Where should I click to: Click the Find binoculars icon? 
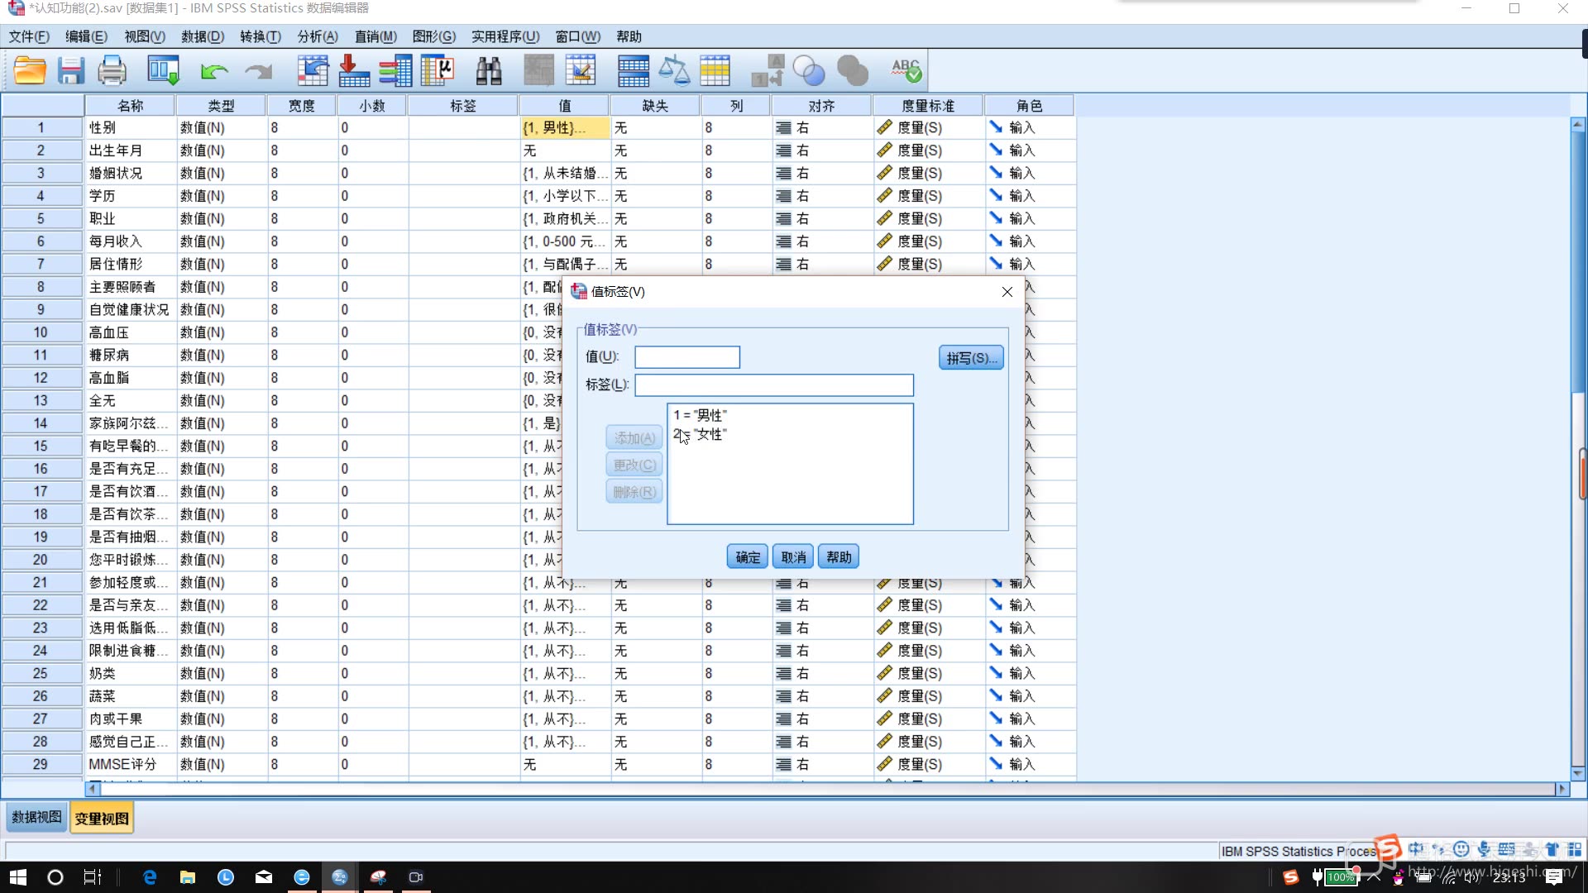(x=489, y=71)
